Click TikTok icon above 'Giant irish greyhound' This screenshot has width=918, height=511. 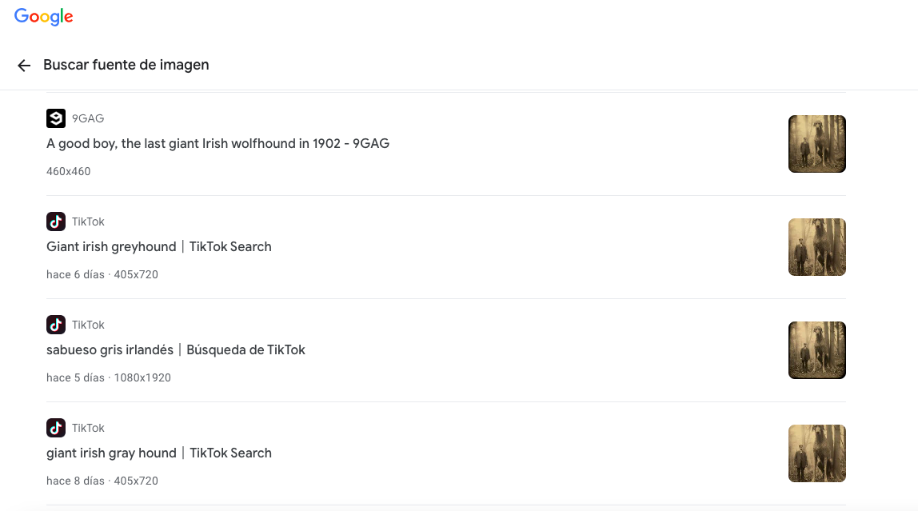pyautogui.click(x=55, y=222)
